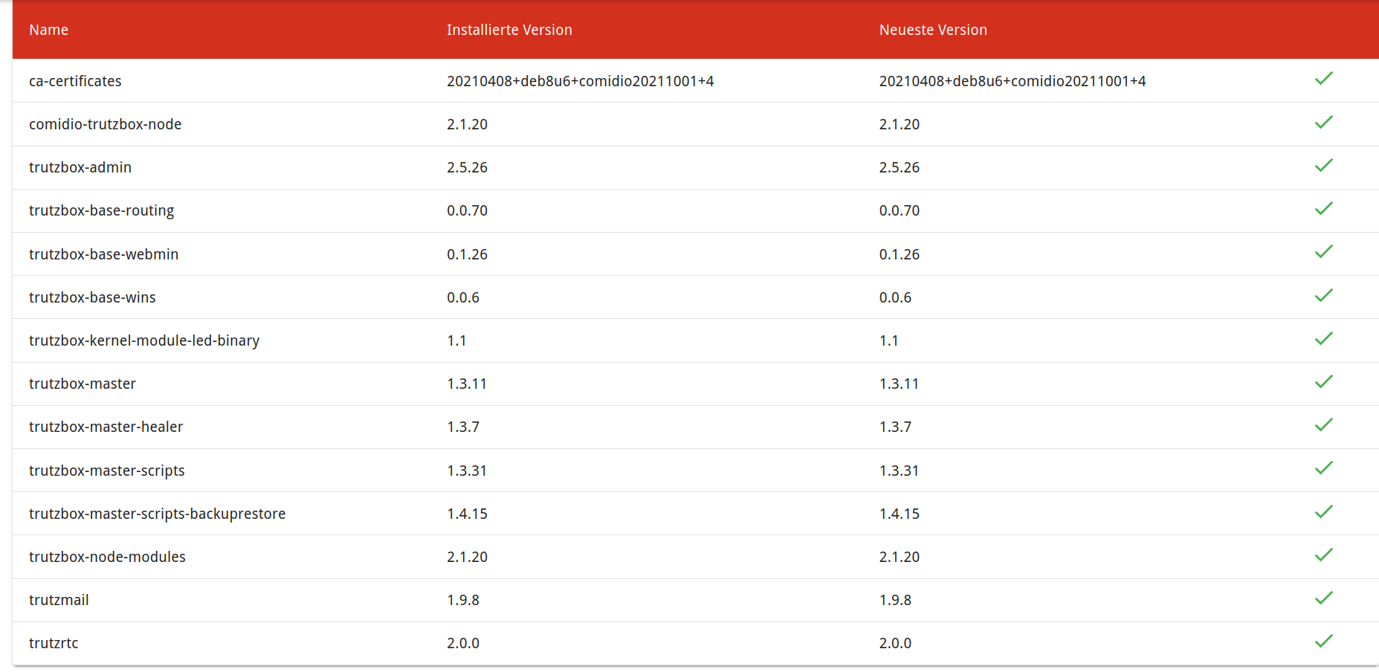
Task: Select installed version 1.3.11 of trutzbox-master
Action: coord(467,384)
